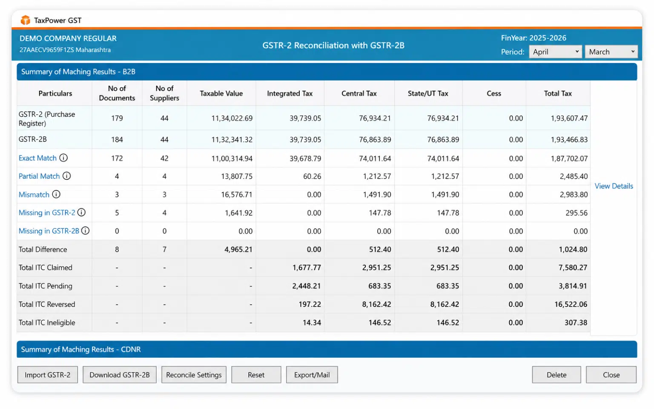654x409 pixels.
Task: Select the GSTR-2 (Purchase Register) row label
Action: [47, 119]
